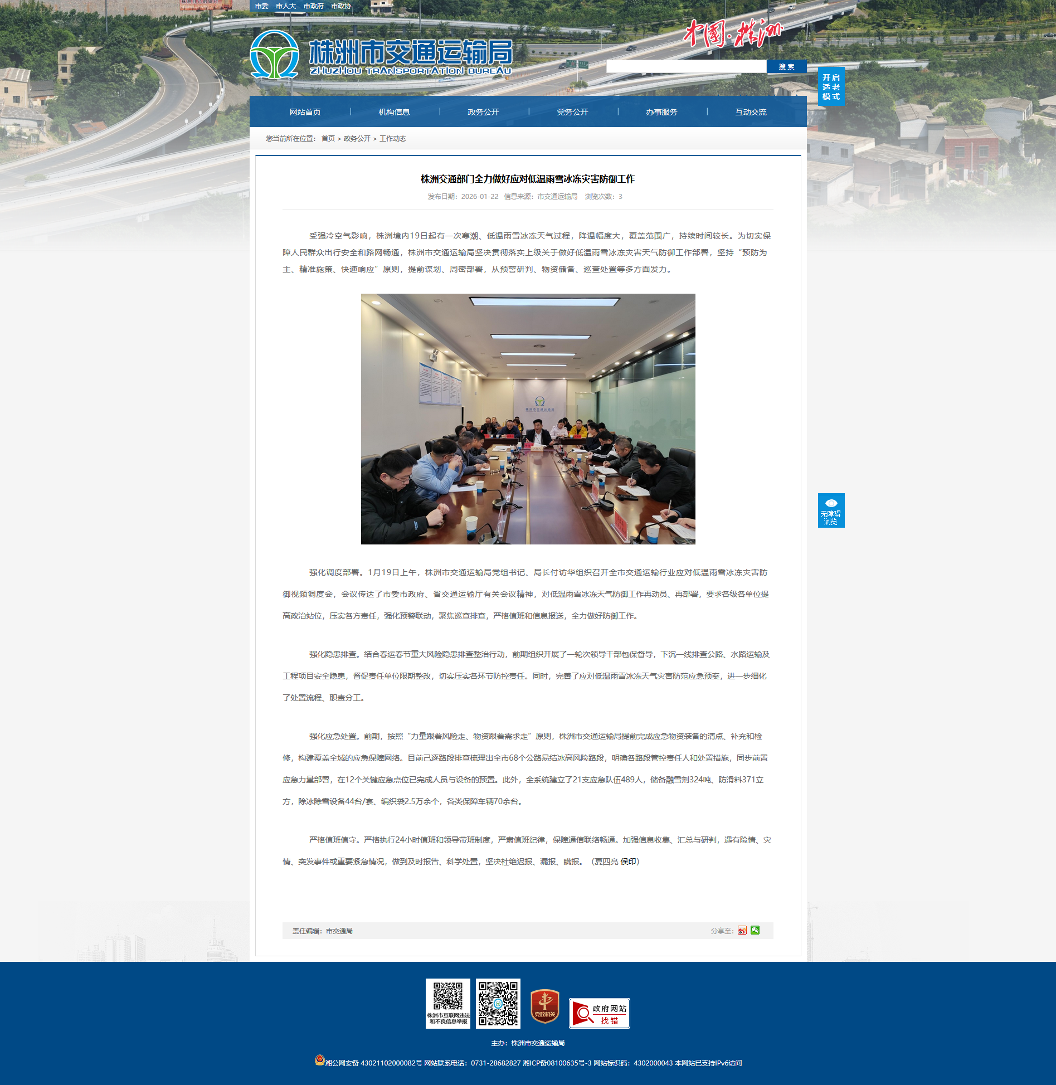Viewport: 1056px width, 1085px height.
Task: Share article to Weibo
Action: (742, 930)
